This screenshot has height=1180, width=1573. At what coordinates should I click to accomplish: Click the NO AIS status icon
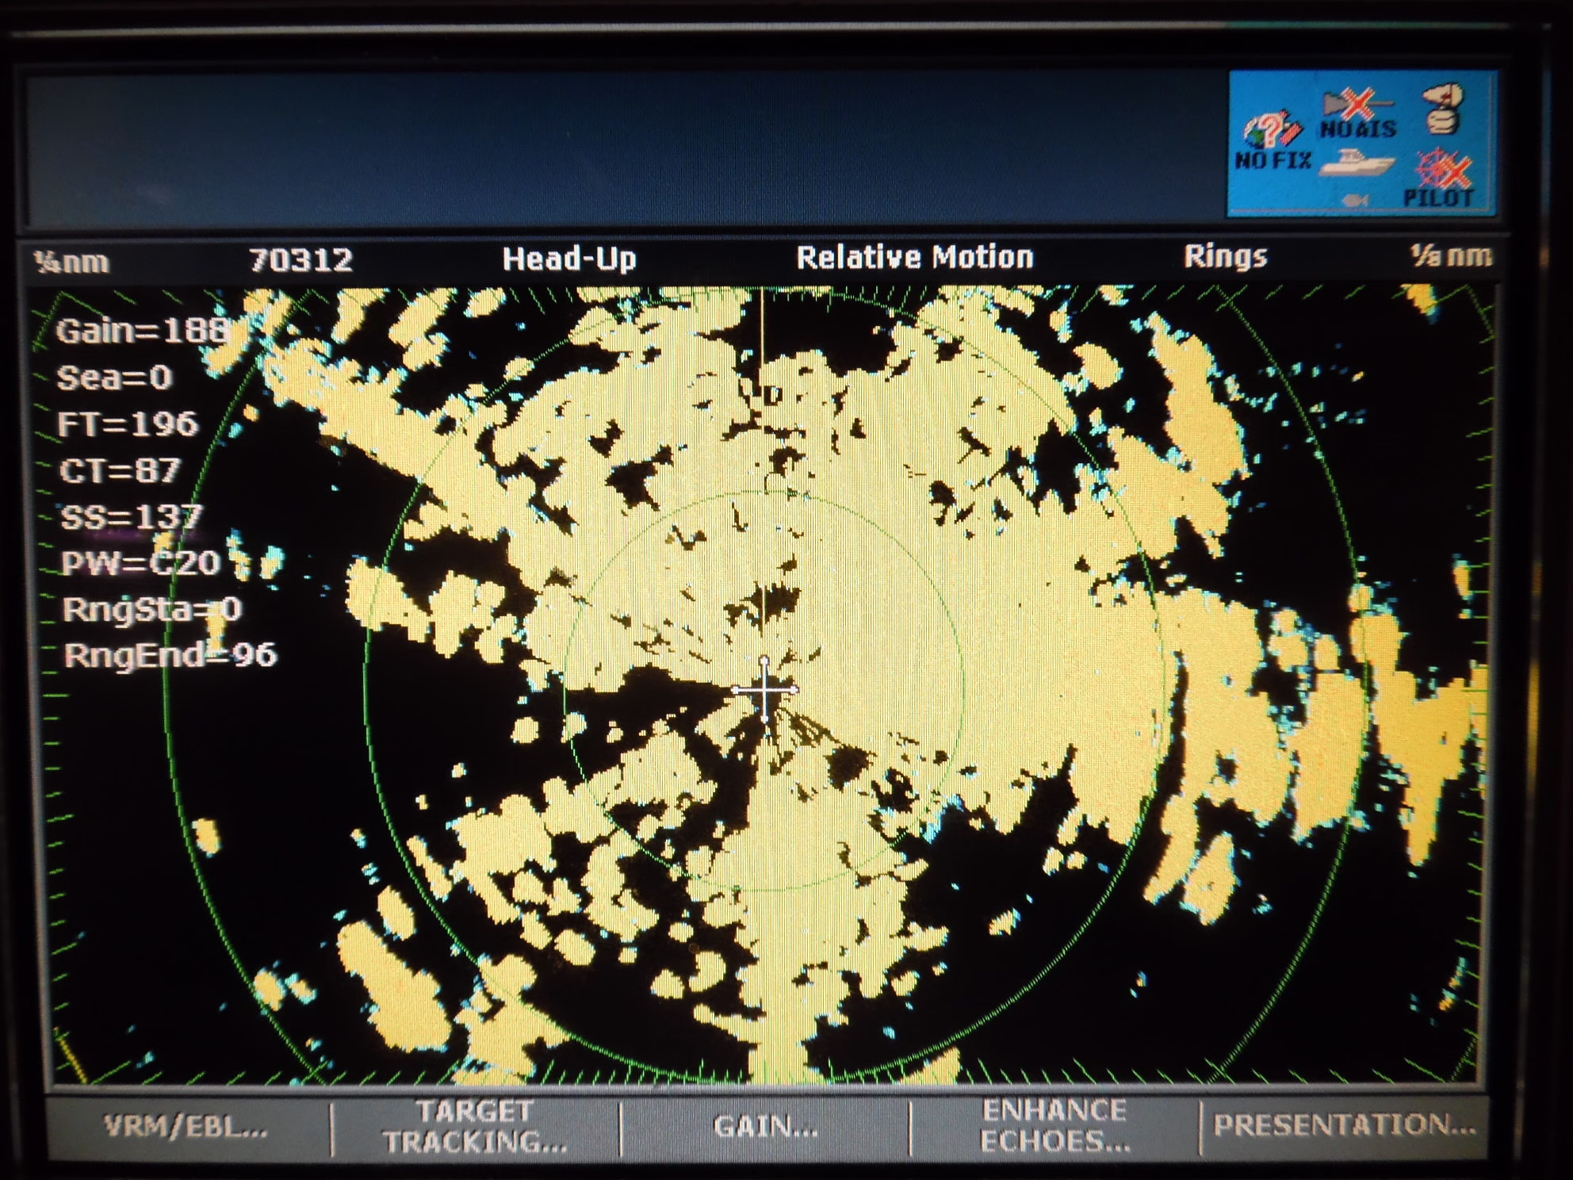(x=1357, y=113)
